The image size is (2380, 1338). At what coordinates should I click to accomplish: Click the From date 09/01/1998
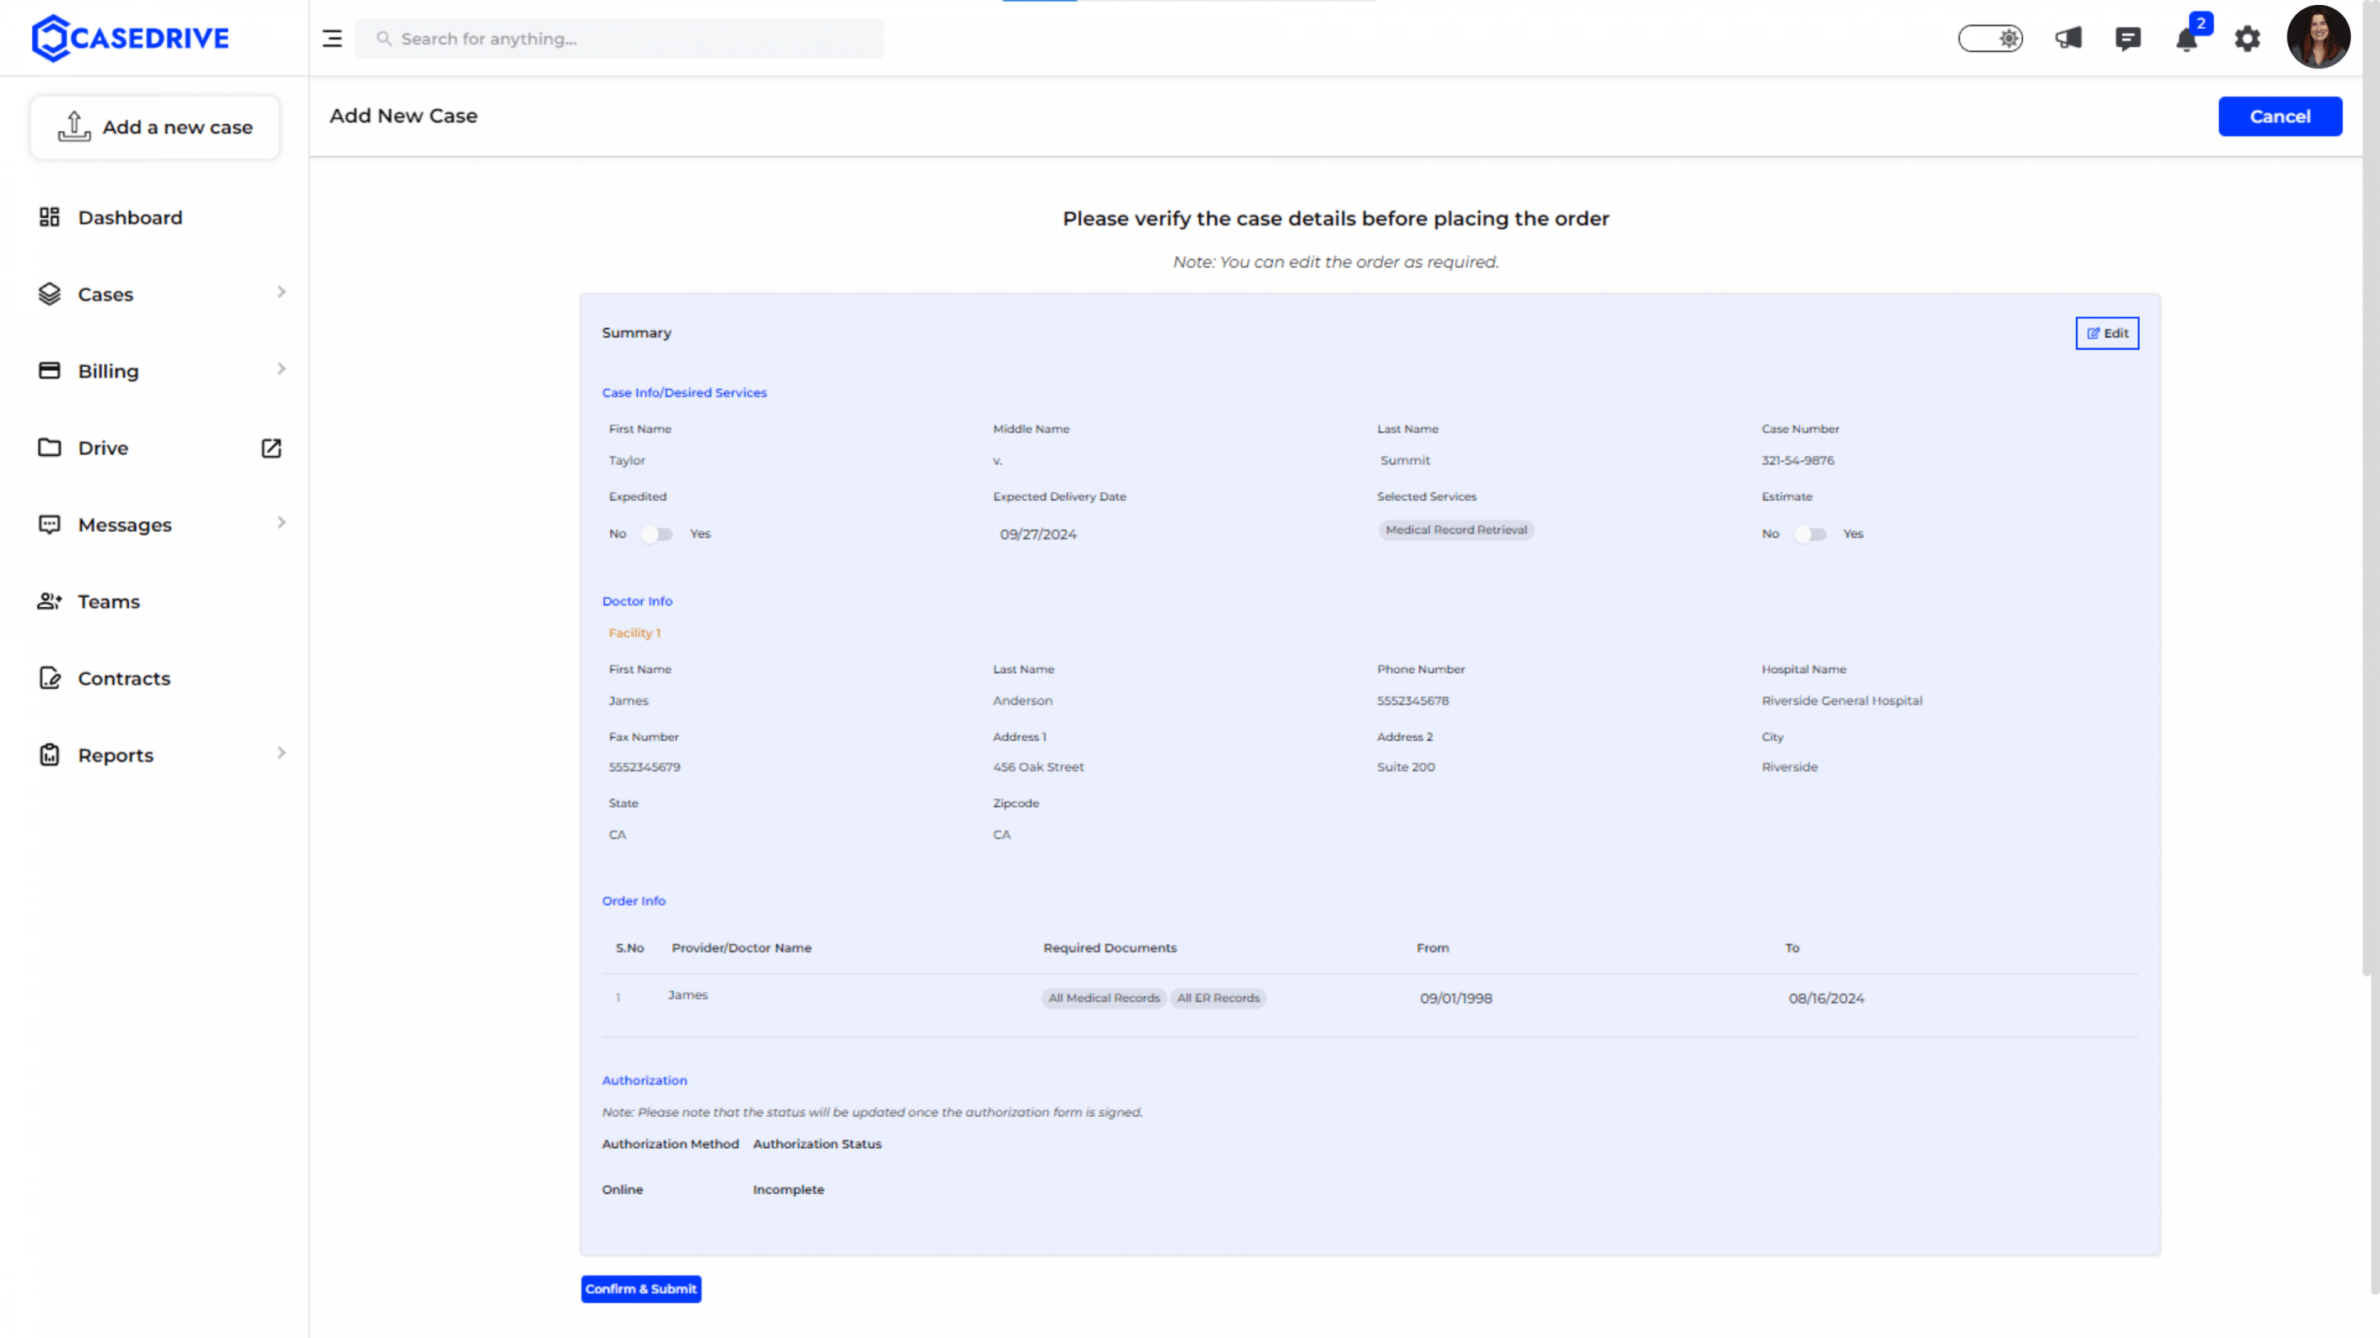pyautogui.click(x=1455, y=999)
